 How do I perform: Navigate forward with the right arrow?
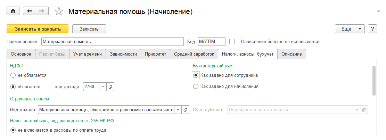(x=42, y=11)
